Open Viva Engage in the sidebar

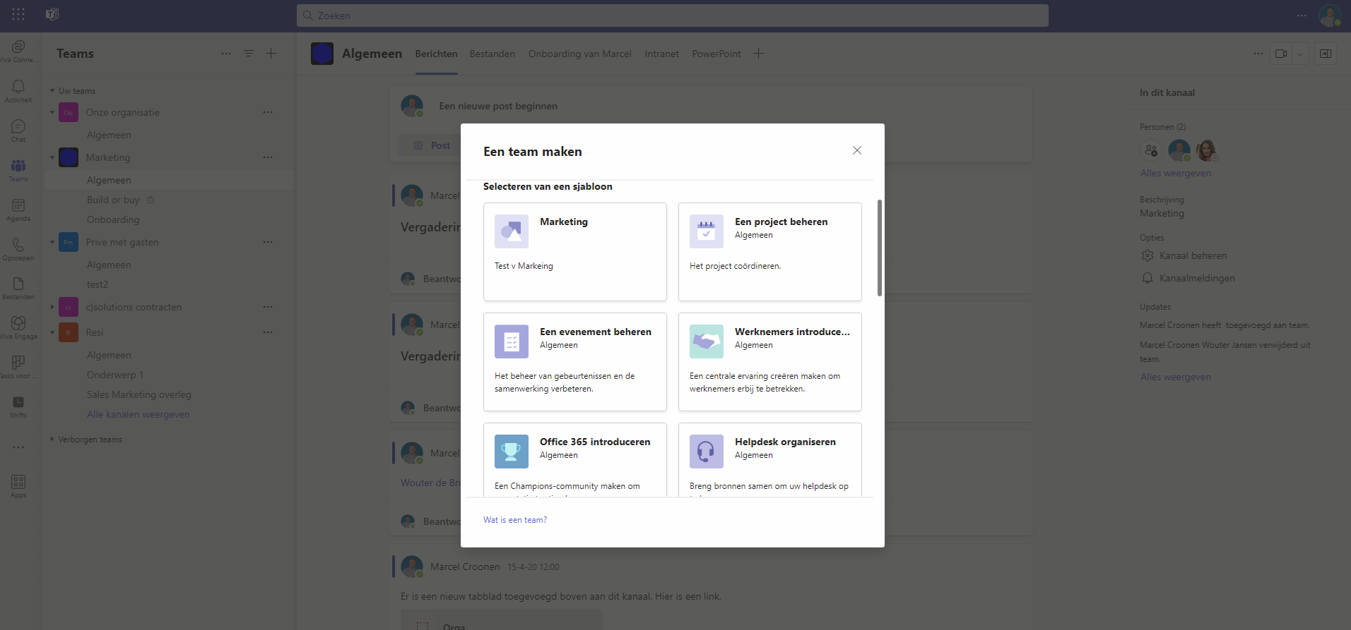pyautogui.click(x=18, y=327)
